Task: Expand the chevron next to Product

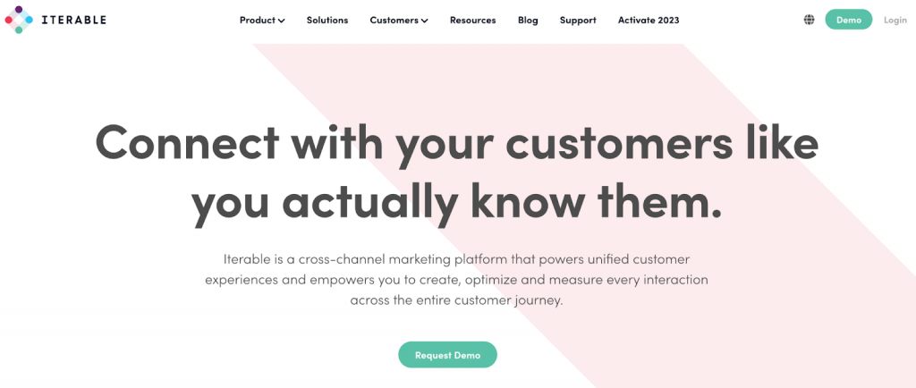Action: coord(281,21)
